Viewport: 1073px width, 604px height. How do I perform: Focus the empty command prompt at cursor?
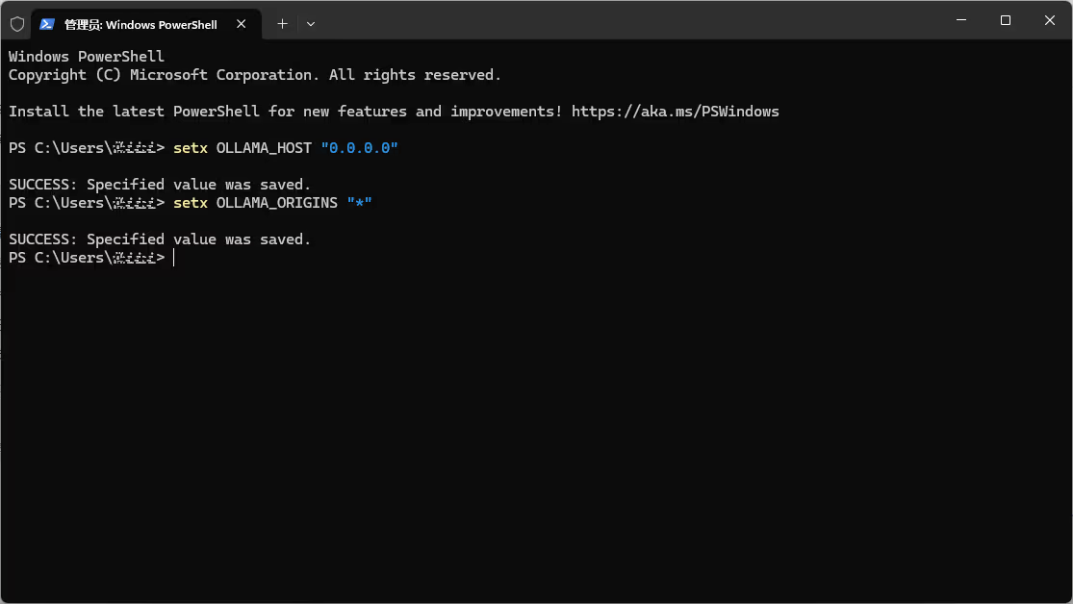174,258
